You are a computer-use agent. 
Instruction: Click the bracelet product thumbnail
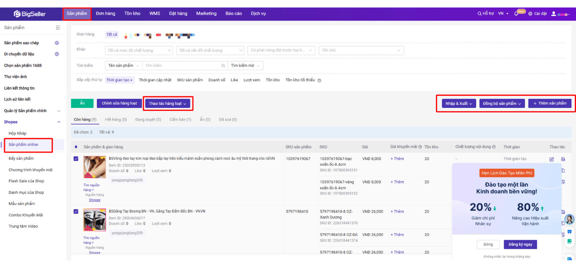click(x=95, y=167)
